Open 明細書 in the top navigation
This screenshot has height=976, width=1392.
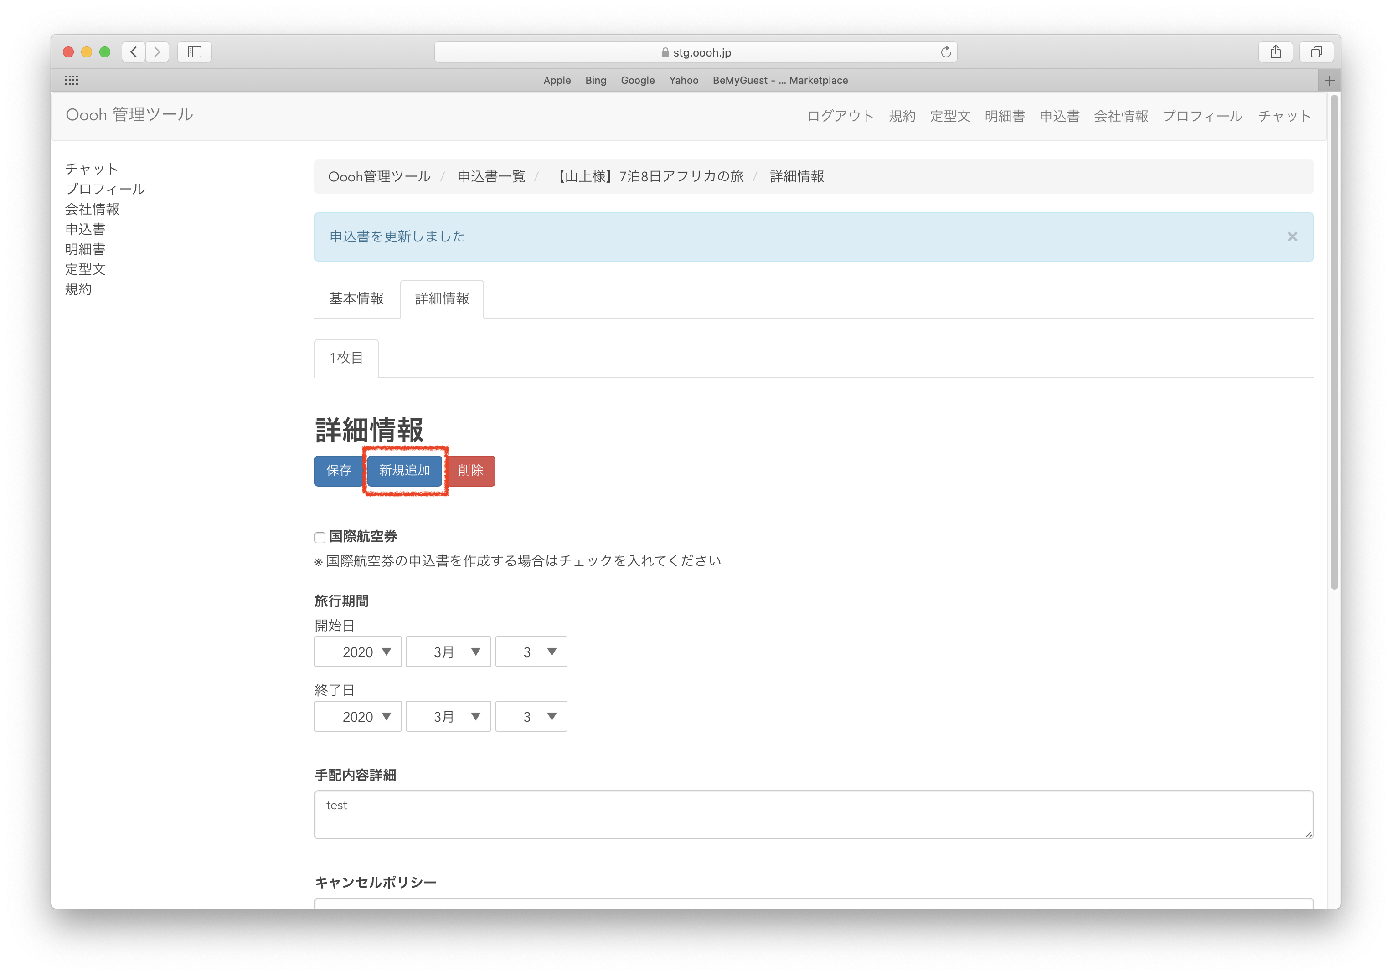[x=1005, y=116]
